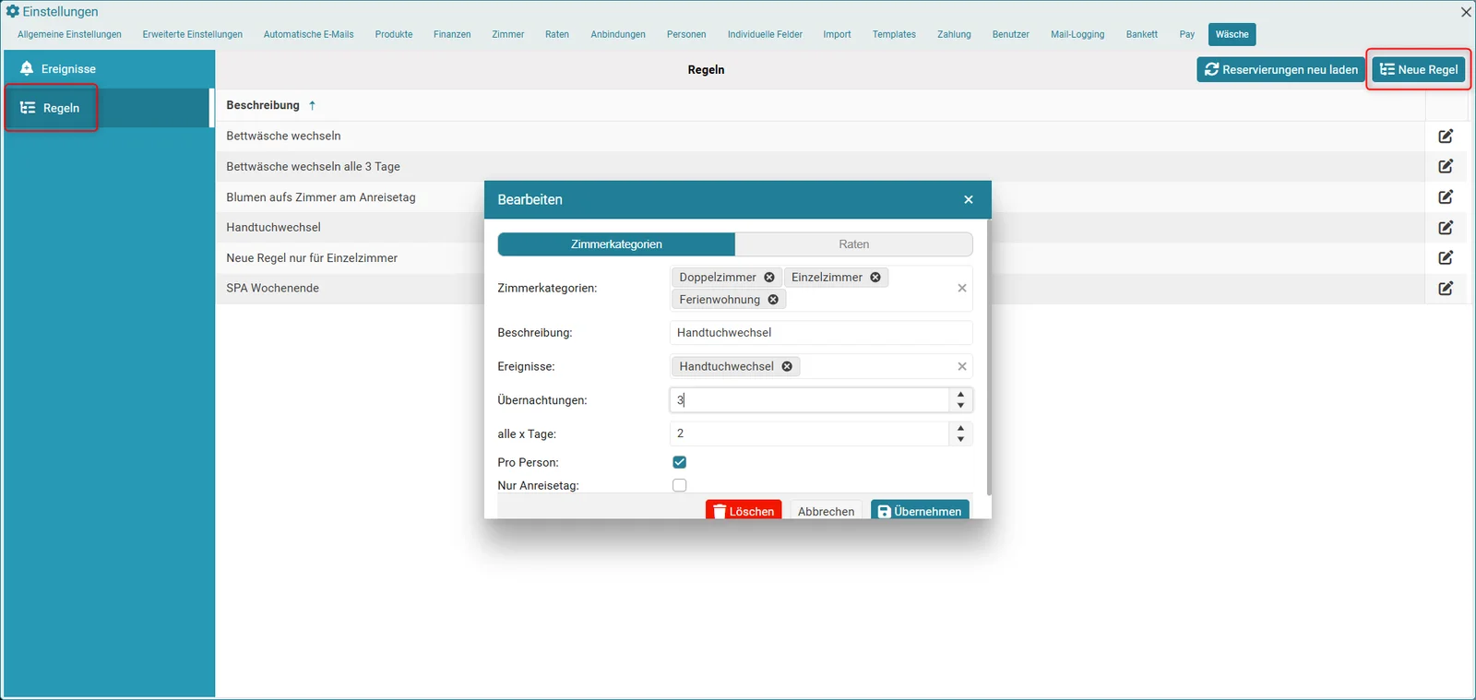1476x700 pixels.
Task: Open Ereignisse in the sidebar
Action: point(109,69)
